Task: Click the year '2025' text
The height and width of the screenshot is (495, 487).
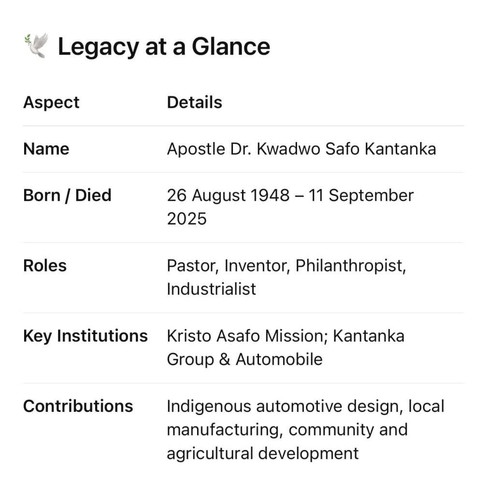Action: point(186,219)
